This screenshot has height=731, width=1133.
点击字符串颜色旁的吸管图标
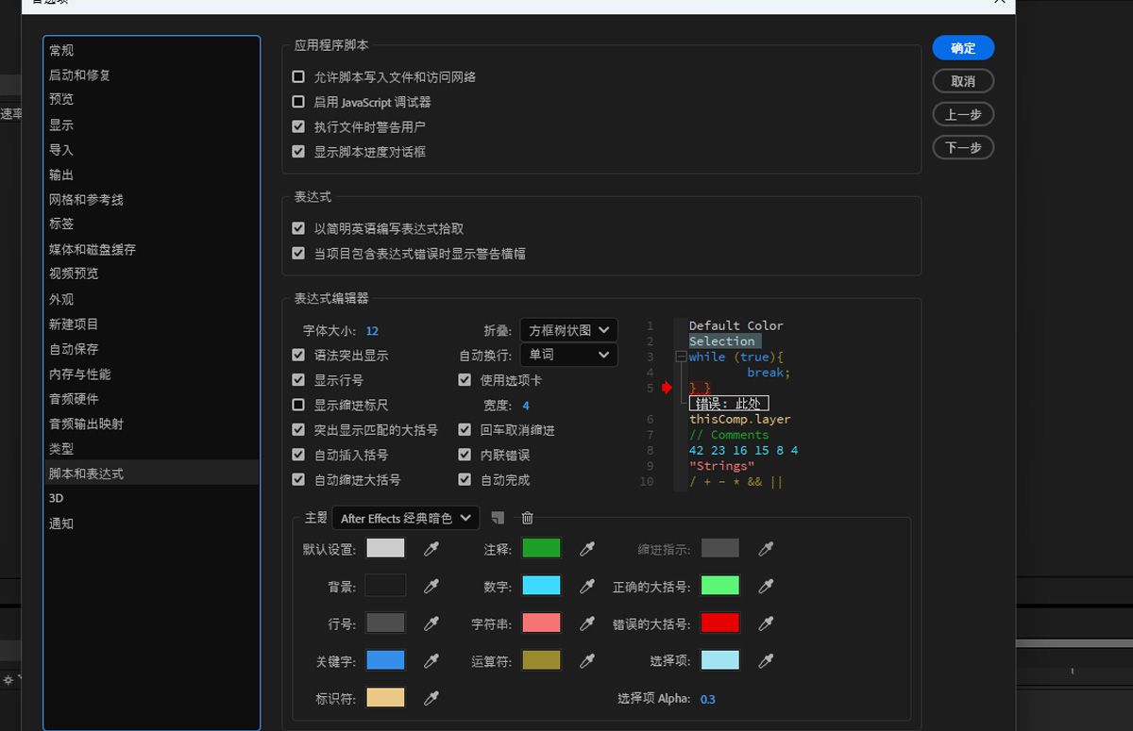pyautogui.click(x=586, y=623)
